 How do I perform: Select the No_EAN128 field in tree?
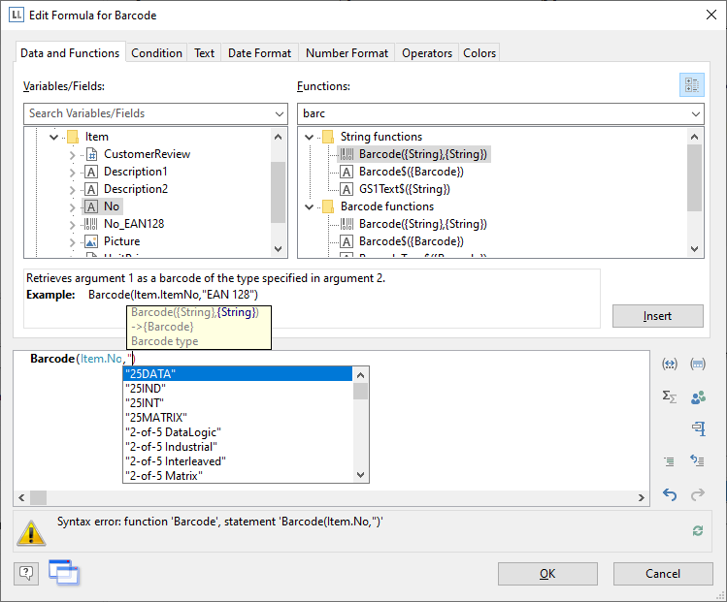click(x=134, y=224)
